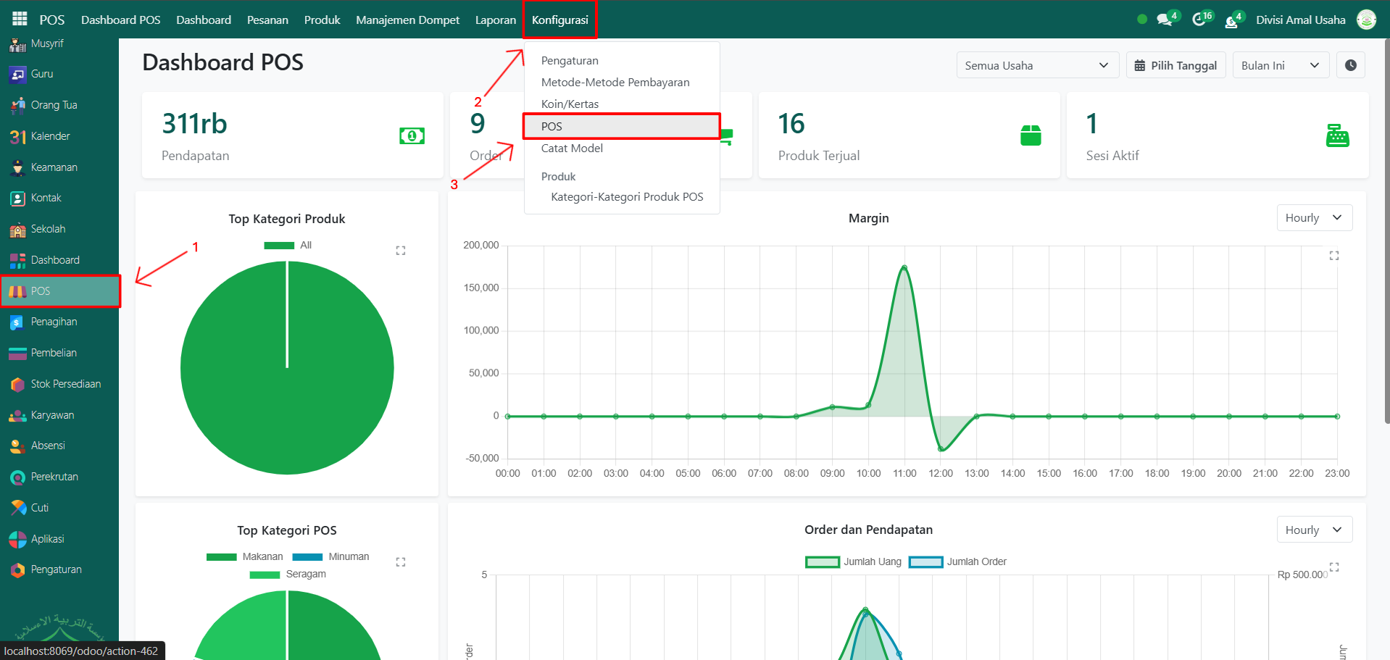
Task: Open the Bulan Ini period dropdown
Action: (x=1280, y=65)
